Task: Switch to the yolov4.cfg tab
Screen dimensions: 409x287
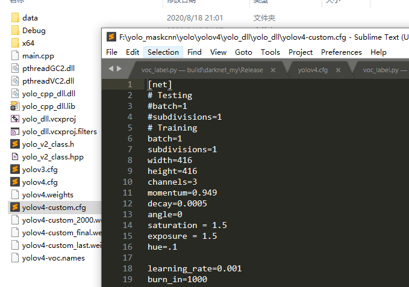Action: point(313,70)
